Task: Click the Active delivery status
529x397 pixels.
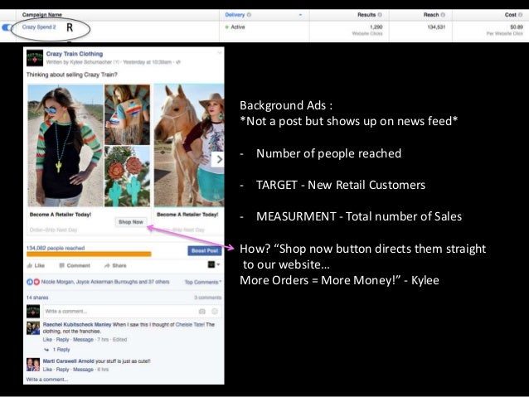Action: coord(235,27)
